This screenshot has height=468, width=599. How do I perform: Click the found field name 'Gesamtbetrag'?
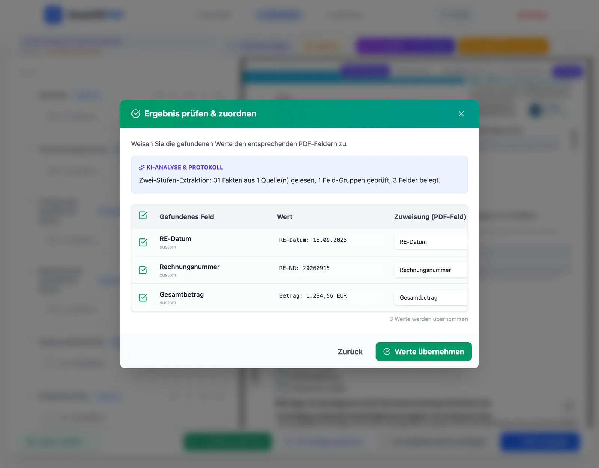182,295
